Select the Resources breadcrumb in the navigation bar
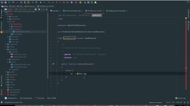This screenshot has width=190, height=106. 30,6
